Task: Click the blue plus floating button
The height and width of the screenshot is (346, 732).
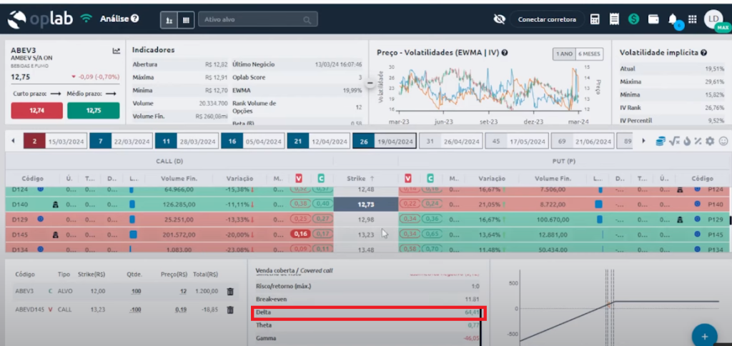Action: tap(704, 335)
